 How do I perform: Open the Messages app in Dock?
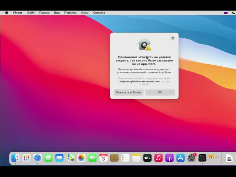(x=48, y=158)
